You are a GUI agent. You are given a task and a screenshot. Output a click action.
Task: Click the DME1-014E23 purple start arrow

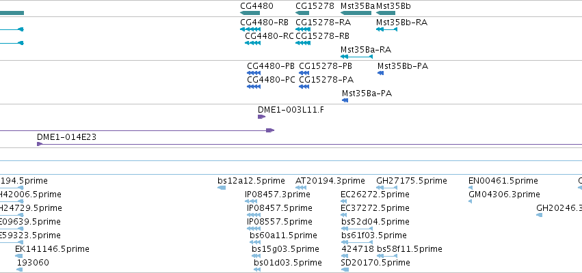[x=40, y=144]
